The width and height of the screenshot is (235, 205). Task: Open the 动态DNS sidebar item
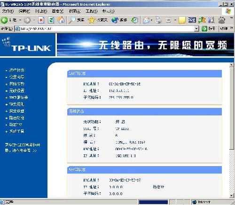pyautogui.click(x=16, y=125)
